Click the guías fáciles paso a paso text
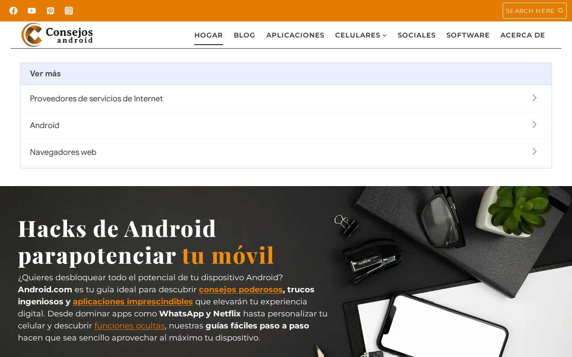Viewport: 572px width, 357px height. tap(257, 326)
